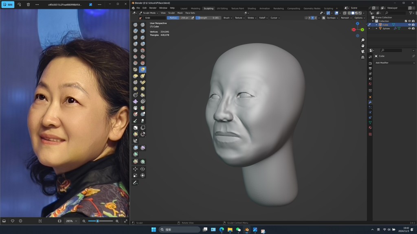This screenshot has width=417, height=234.
Task: Toggle the Dyntopo checkbox
Action: point(324,18)
